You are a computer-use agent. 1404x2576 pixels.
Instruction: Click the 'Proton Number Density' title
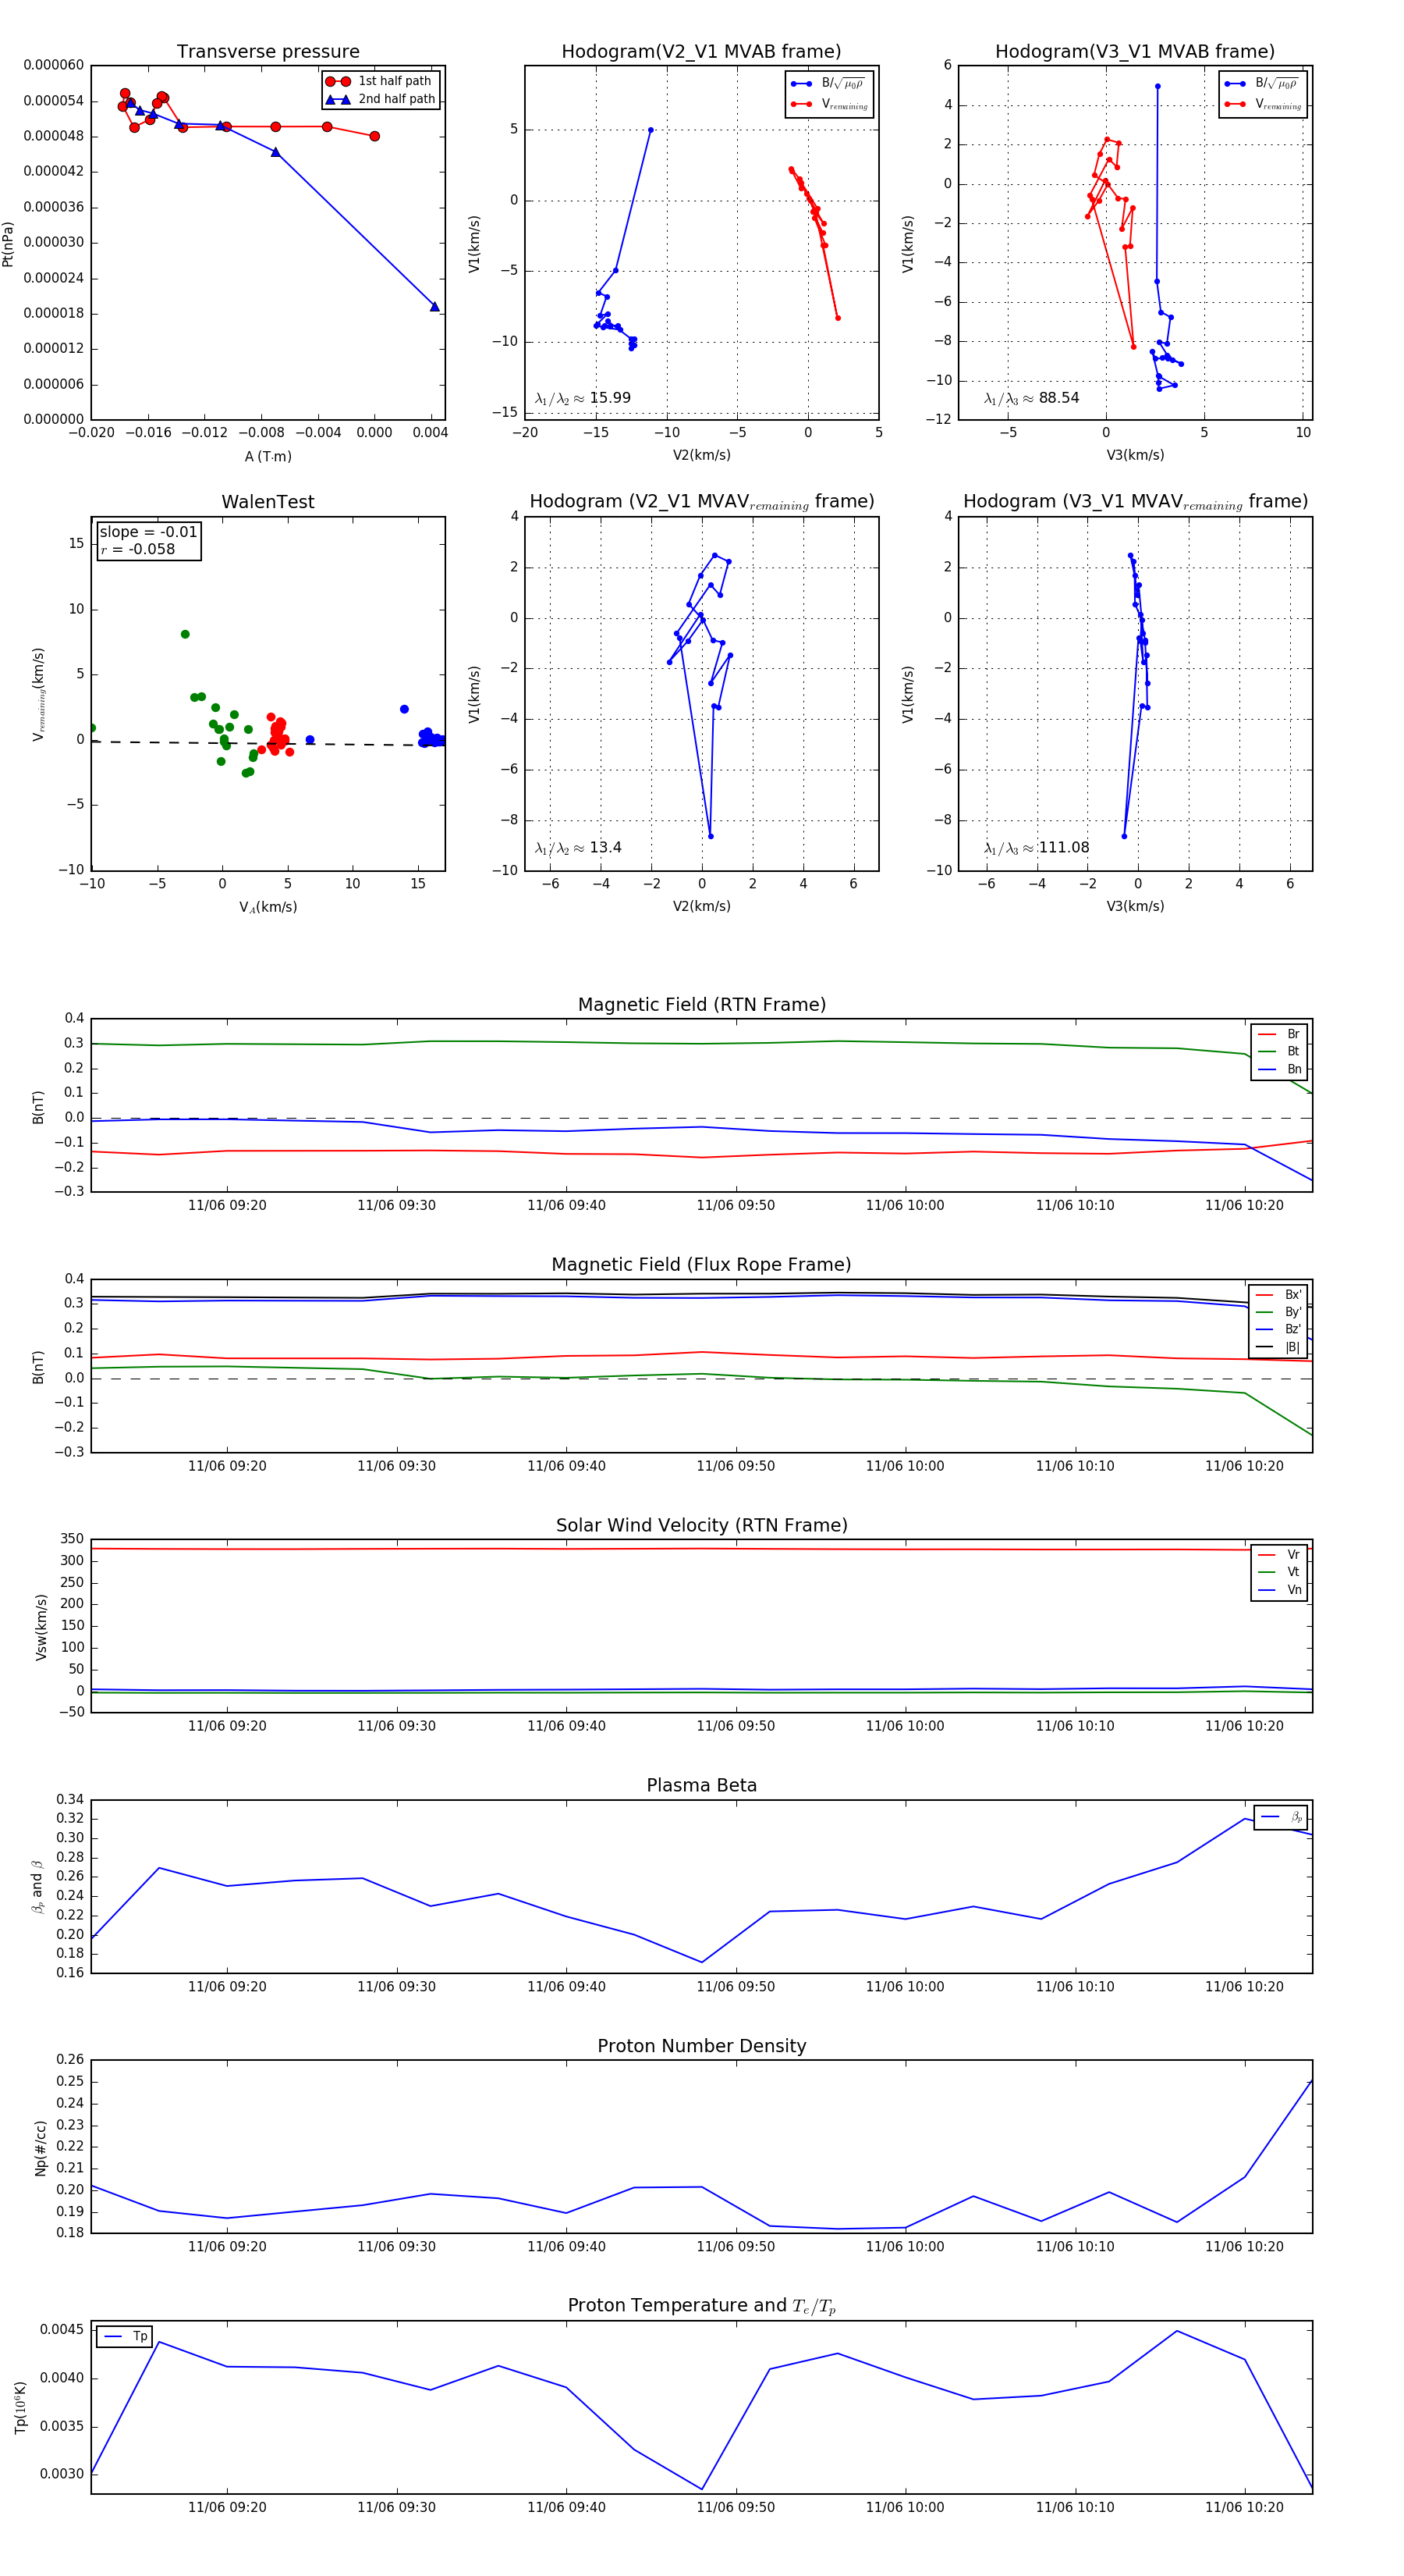(701, 2046)
